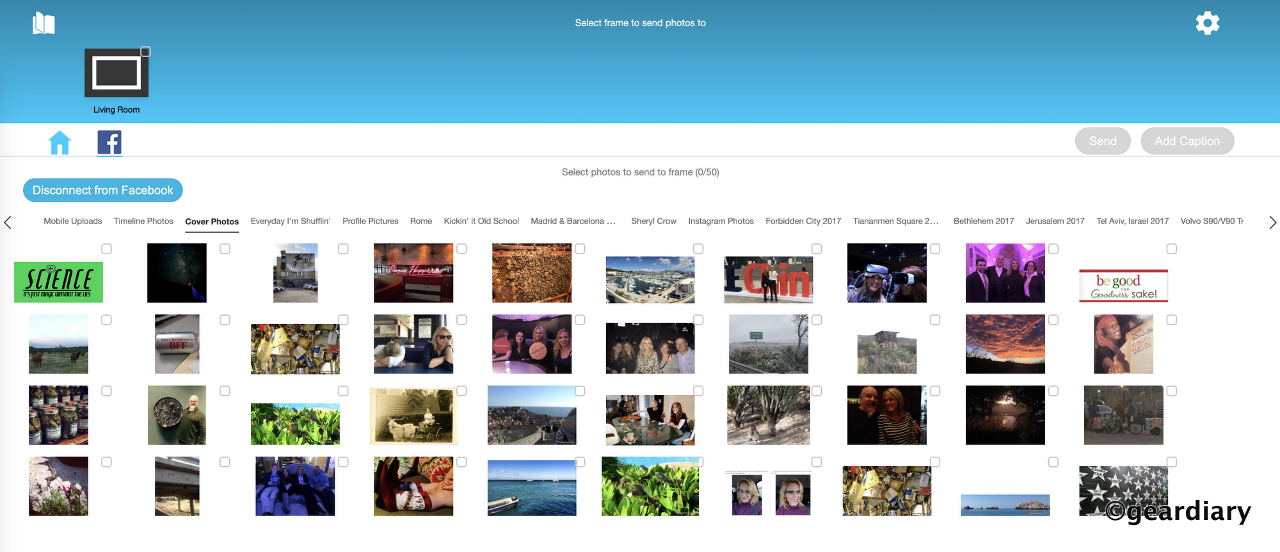This screenshot has height=552, width=1280.
Task: Open the Kickin' it Old School album
Action: point(481,221)
